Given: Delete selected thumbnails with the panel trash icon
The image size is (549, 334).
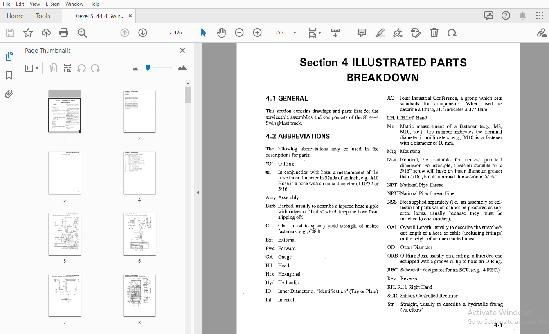Looking at the screenshot, I should tap(54, 68).
